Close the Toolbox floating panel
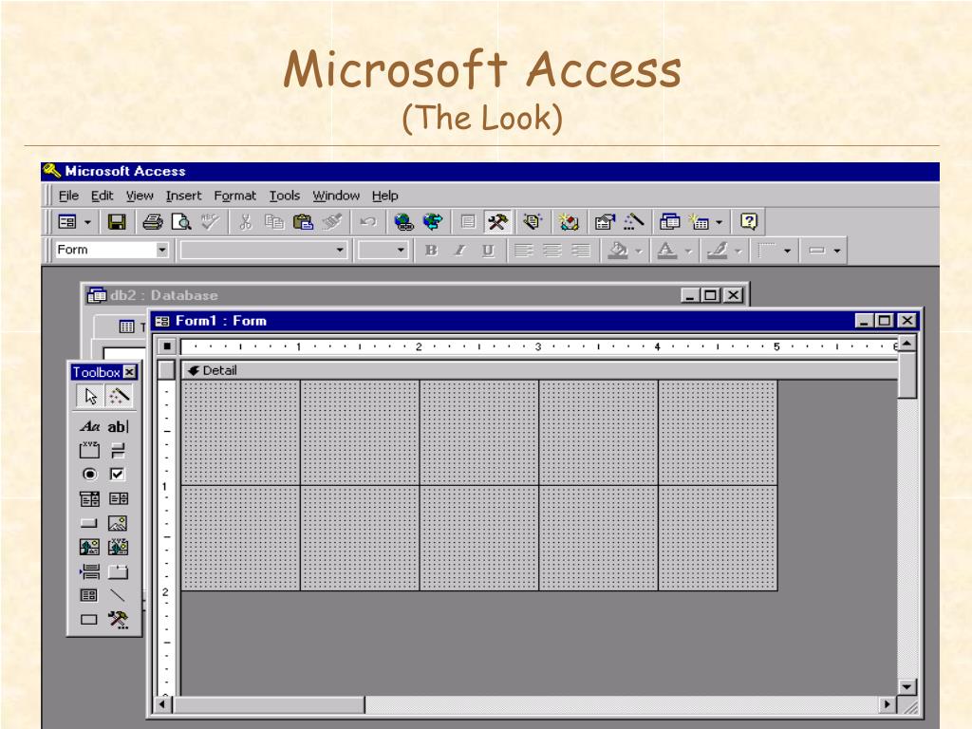 tap(129, 372)
